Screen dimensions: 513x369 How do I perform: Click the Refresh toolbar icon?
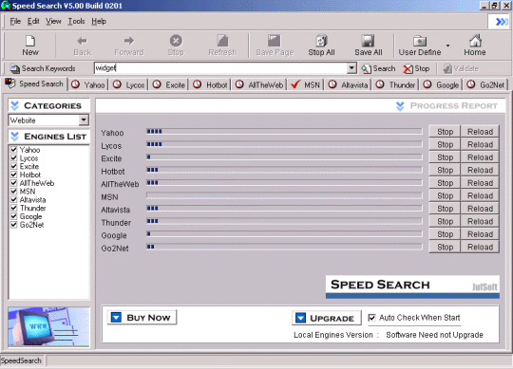click(x=222, y=41)
